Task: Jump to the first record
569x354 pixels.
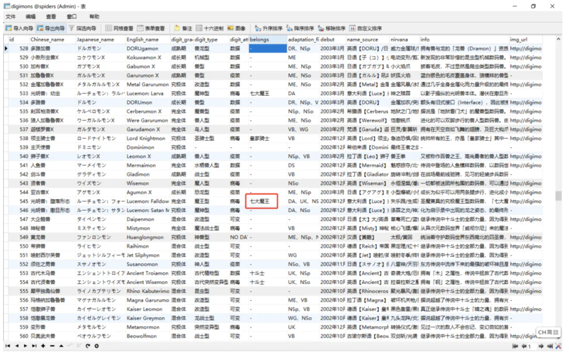Action: tap(7, 346)
